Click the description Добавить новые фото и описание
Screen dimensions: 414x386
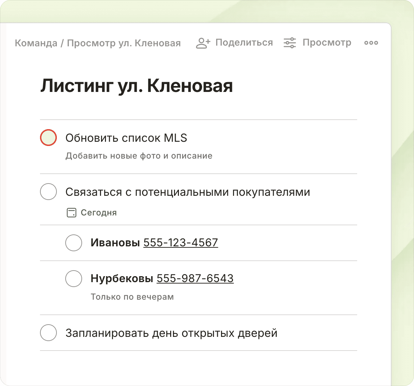(x=139, y=156)
